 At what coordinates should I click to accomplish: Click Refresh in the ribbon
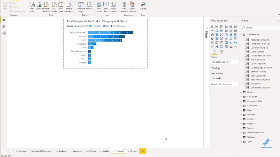(89, 6)
